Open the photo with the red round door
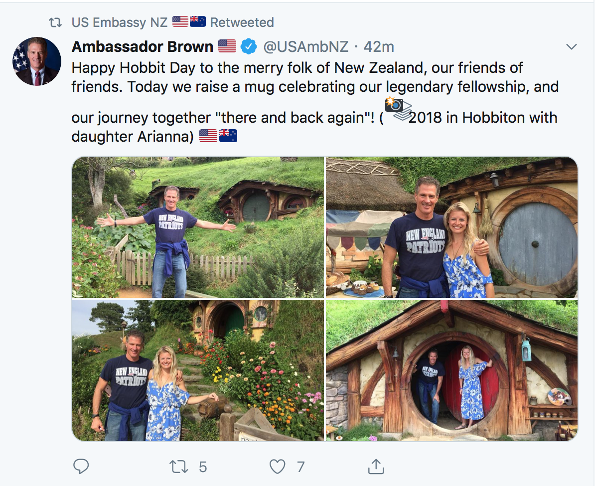 click(x=451, y=370)
